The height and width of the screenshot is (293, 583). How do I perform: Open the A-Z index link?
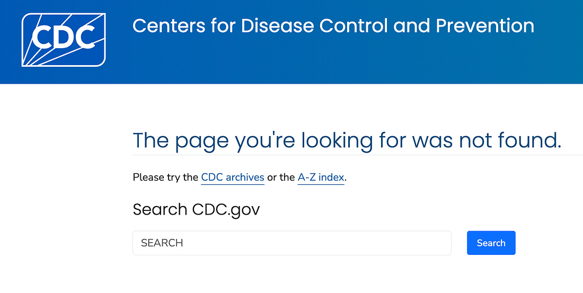pos(321,177)
